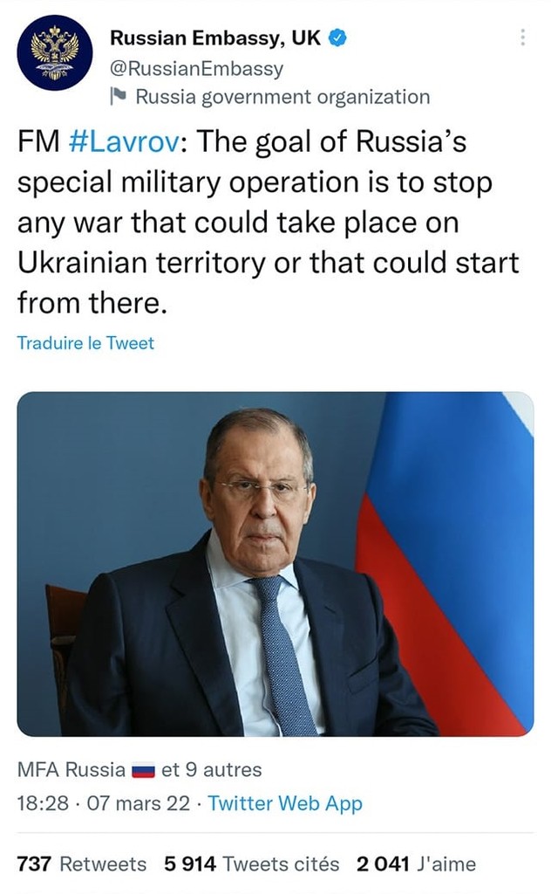View the 737 Retweets list
This screenshot has height=894, width=551.
(x=82, y=864)
